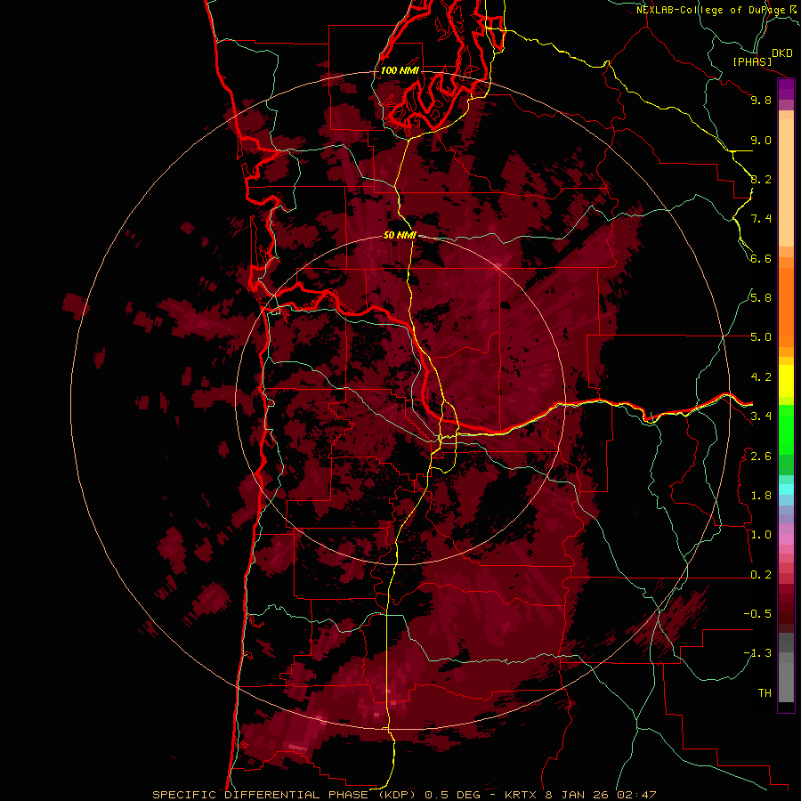Click the 6.6 scale value

click(761, 258)
